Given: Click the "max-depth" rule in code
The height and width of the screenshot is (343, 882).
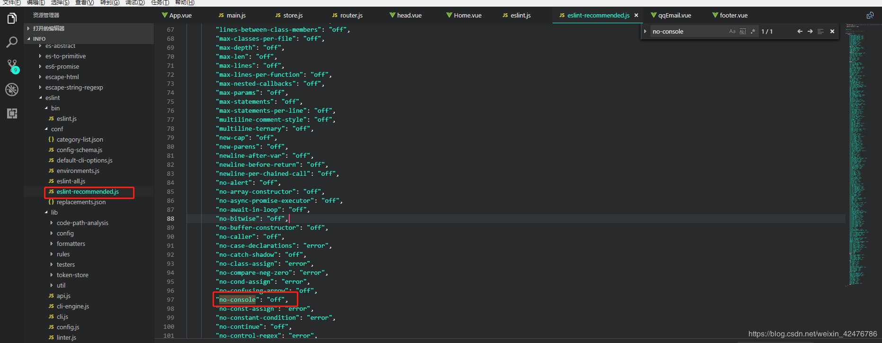Looking at the screenshot, I should (x=236, y=47).
